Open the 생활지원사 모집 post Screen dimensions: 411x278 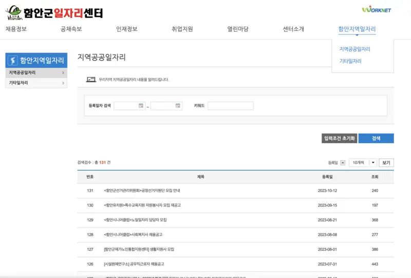tap(139, 249)
